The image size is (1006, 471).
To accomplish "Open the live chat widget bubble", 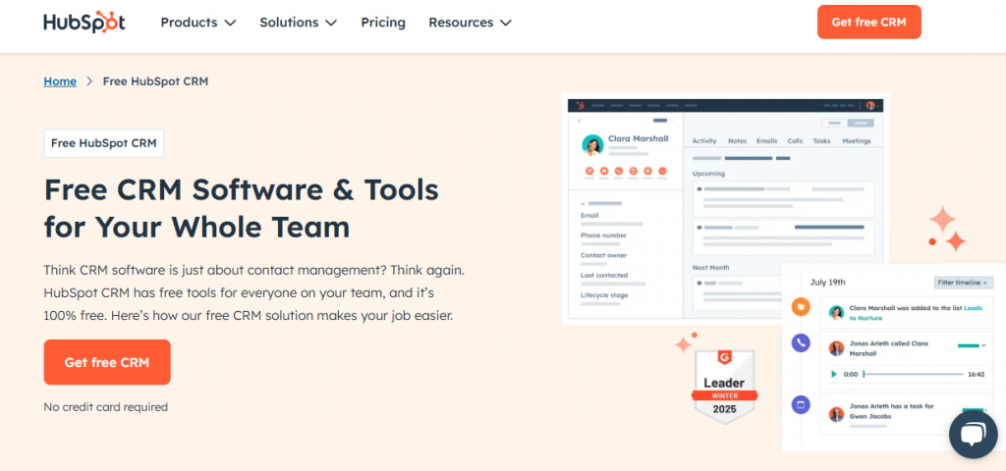I will tap(974, 435).
